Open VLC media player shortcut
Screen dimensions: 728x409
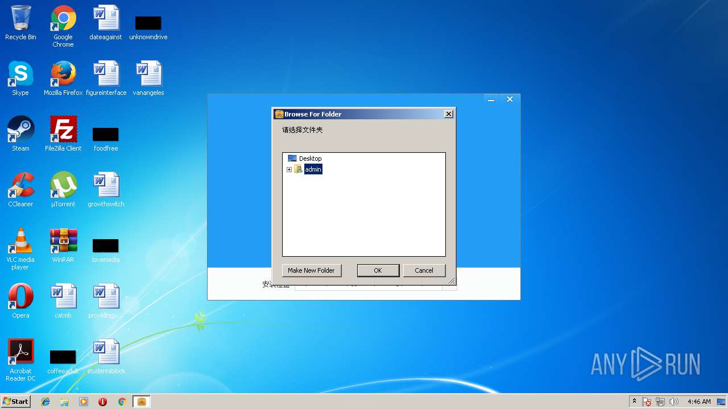click(x=20, y=249)
